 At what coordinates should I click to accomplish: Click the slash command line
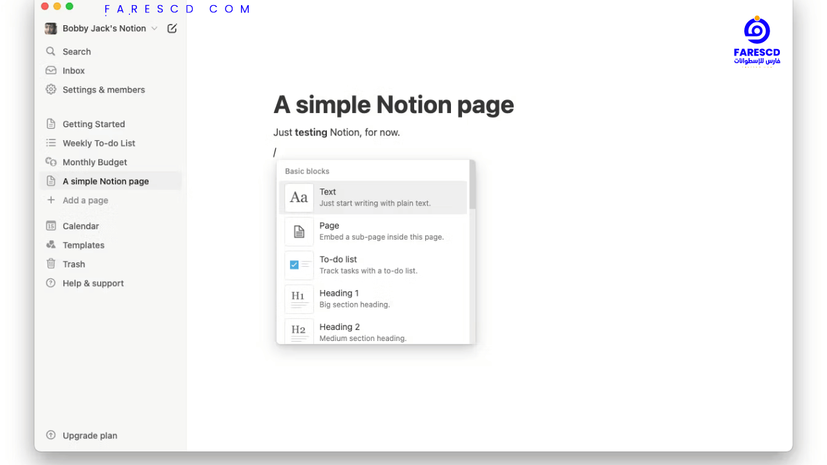(x=275, y=152)
